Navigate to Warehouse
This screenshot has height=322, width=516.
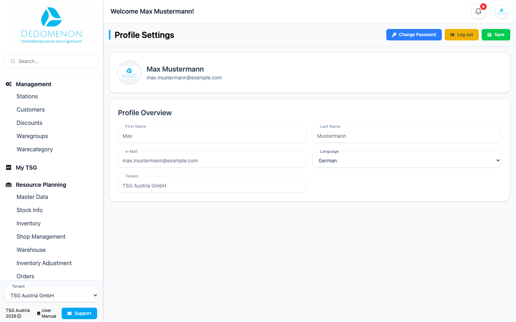[31, 250]
